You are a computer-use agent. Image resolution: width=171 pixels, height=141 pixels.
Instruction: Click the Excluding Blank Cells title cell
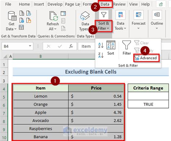[91, 72]
